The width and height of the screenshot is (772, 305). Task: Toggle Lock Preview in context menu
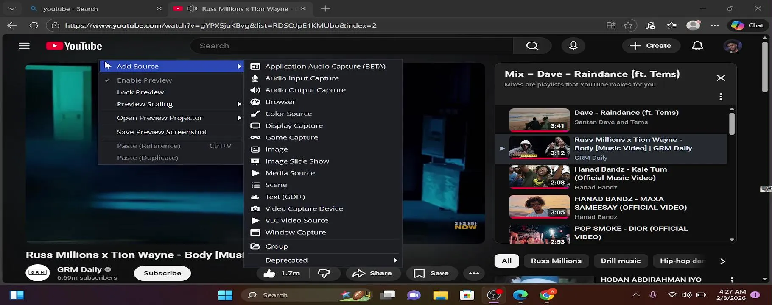tap(171, 92)
